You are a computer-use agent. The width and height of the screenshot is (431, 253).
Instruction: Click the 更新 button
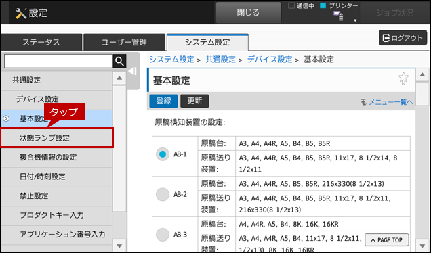[x=194, y=101]
